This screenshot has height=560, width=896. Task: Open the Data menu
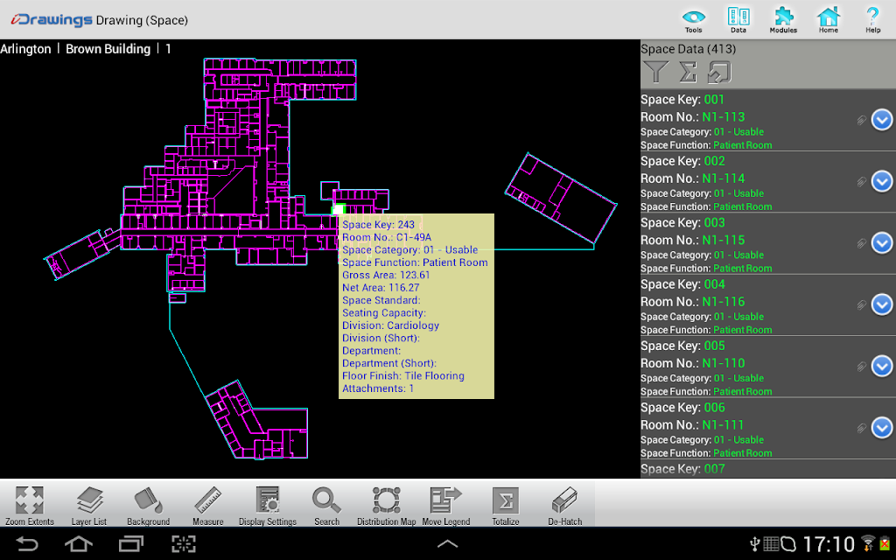738,20
